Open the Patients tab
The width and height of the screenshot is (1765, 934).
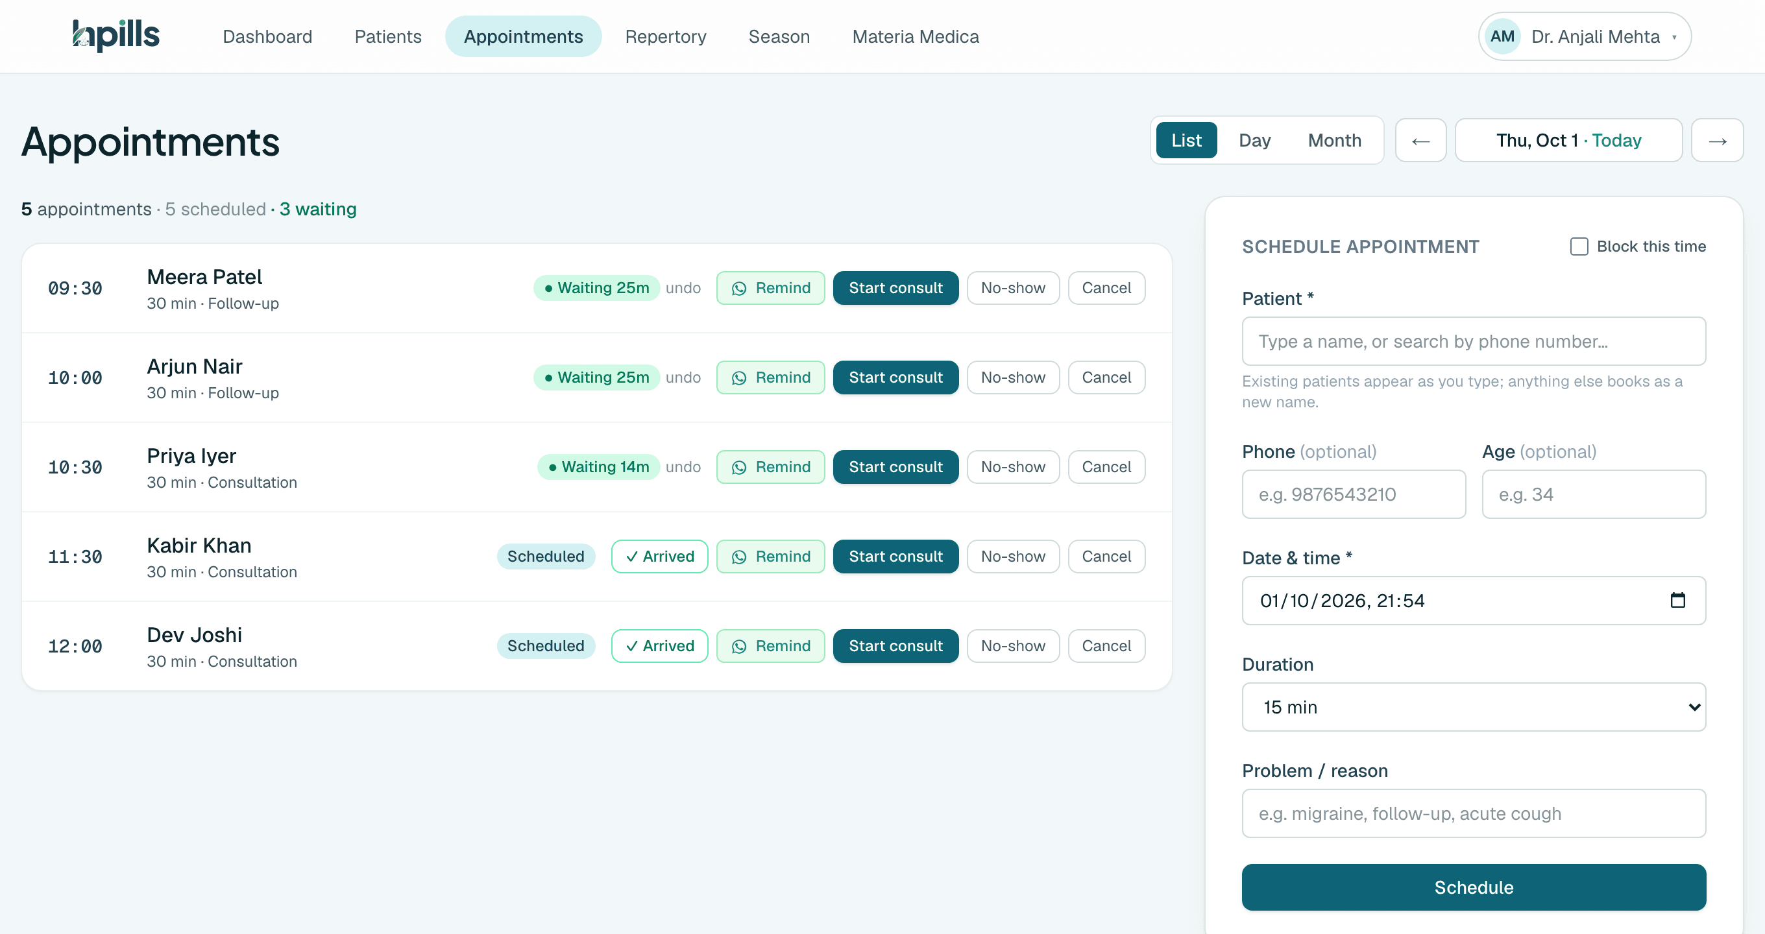click(x=388, y=36)
